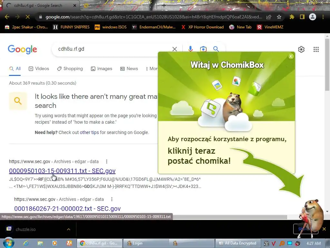
Task: Open the New Tab bookmark
Action: (x=240, y=27)
